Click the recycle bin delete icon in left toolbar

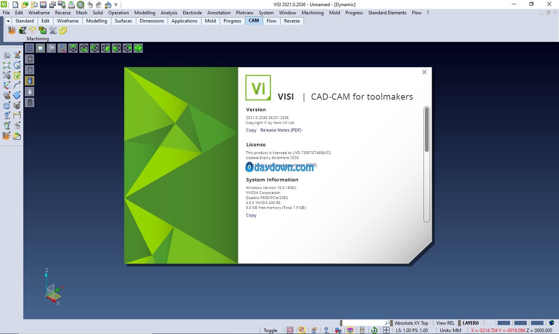click(7, 126)
